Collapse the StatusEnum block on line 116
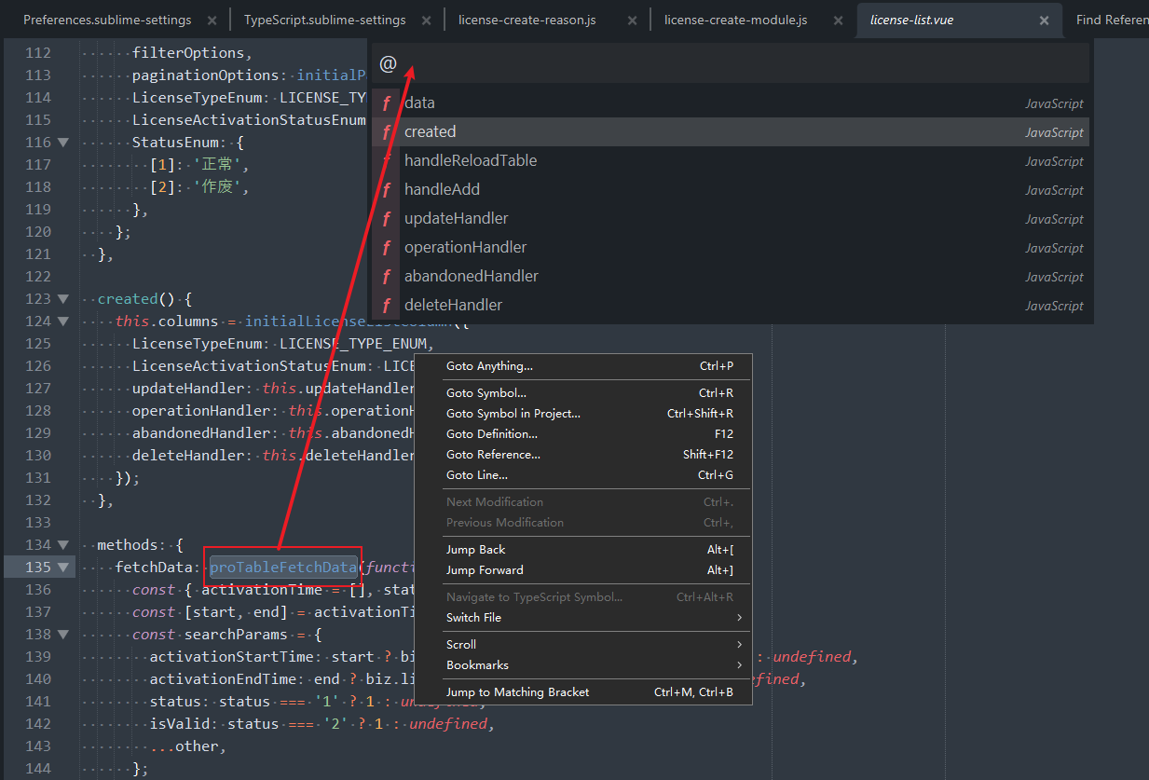1149x780 pixels. click(x=63, y=143)
